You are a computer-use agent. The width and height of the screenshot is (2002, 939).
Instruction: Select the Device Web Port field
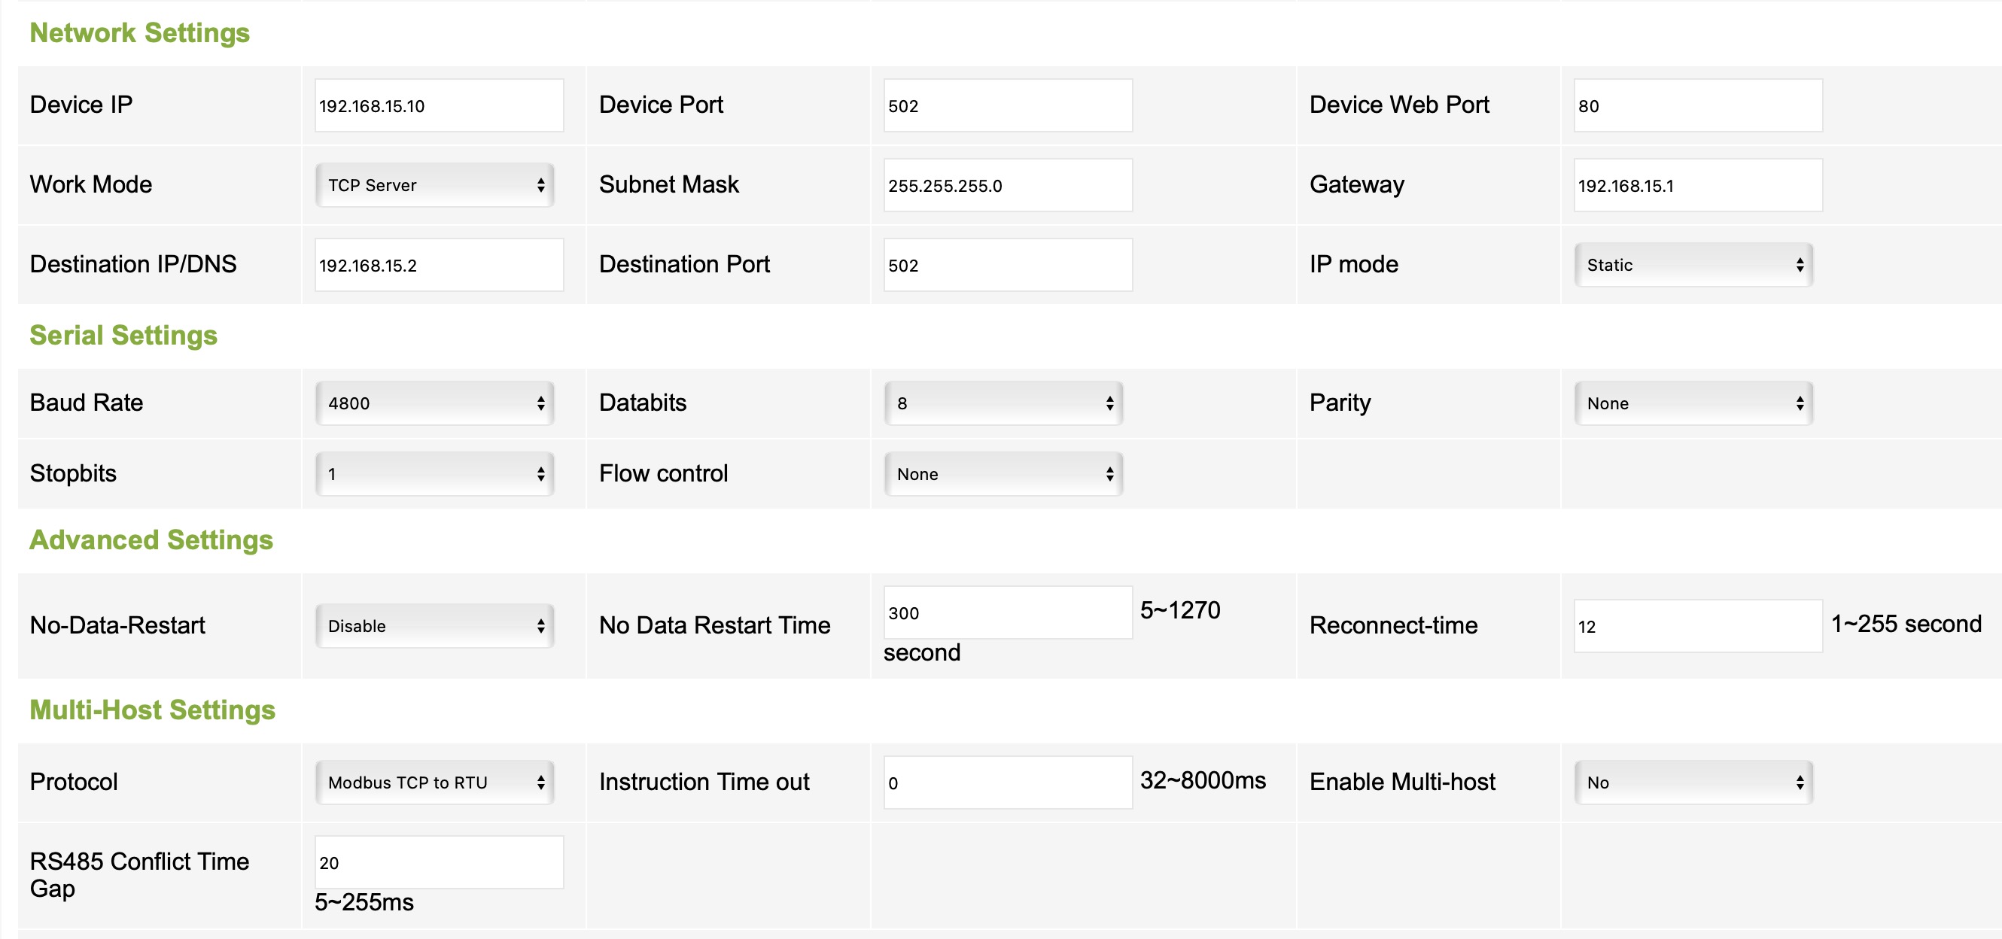coord(1698,105)
